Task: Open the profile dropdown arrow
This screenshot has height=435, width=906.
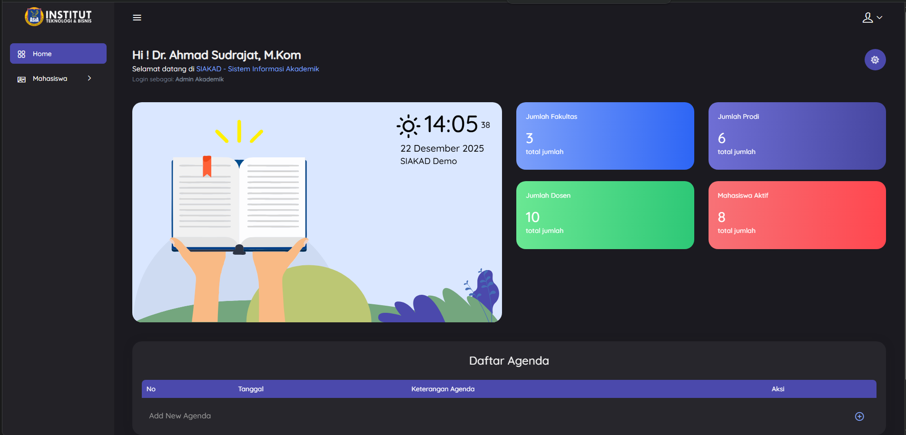Action: 879,18
